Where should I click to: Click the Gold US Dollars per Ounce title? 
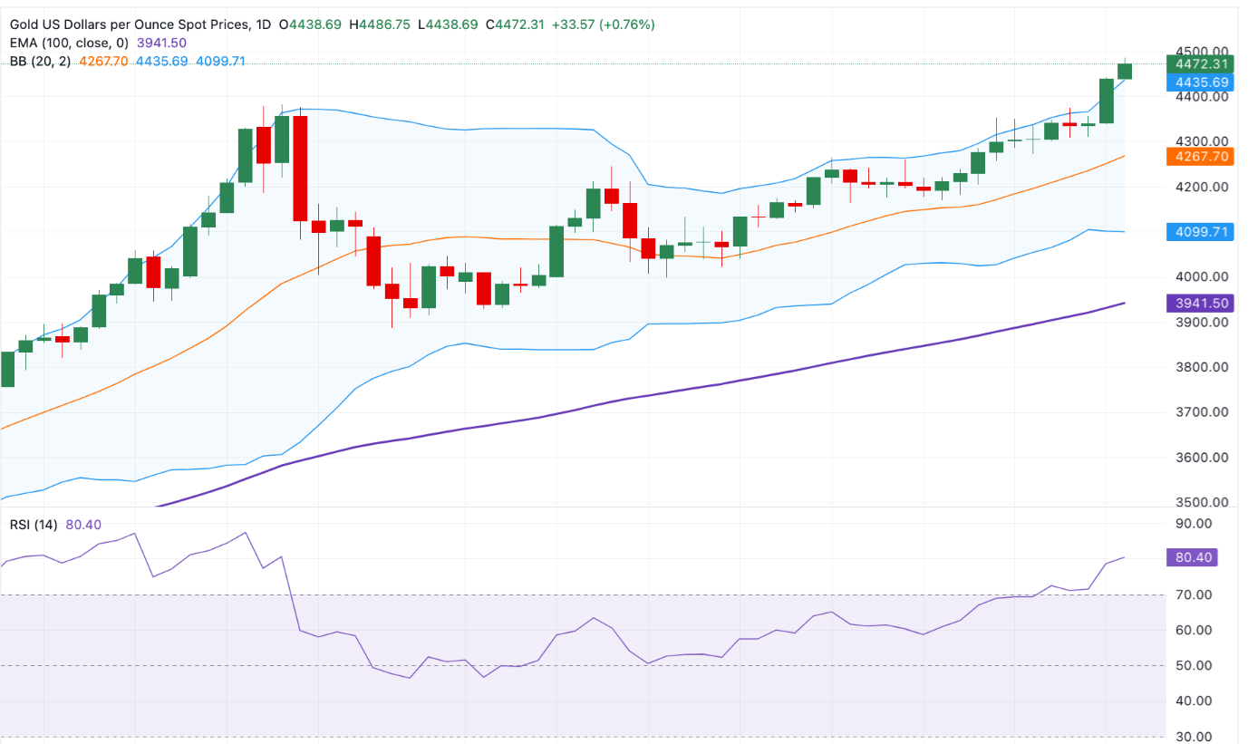(128, 24)
